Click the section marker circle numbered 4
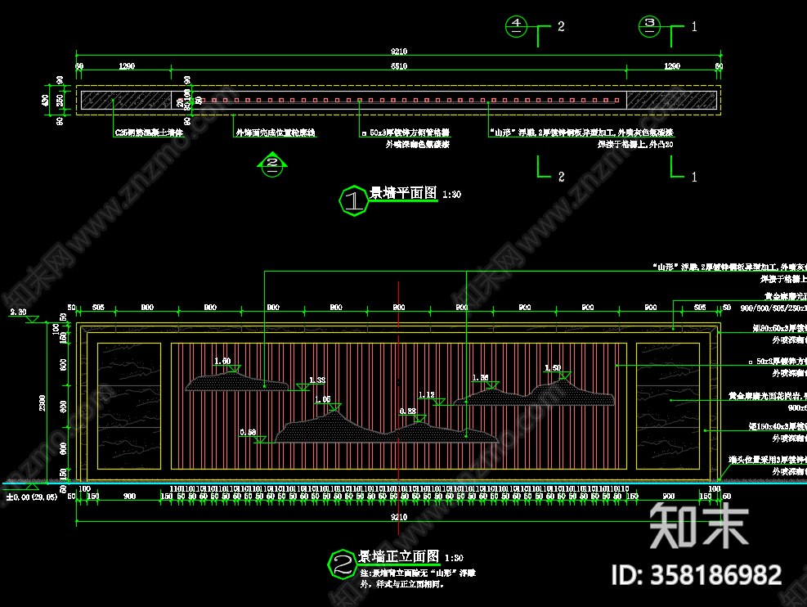The height and width of the screenshot is (607, 807). pyautogui.click(x=516, y=26)
